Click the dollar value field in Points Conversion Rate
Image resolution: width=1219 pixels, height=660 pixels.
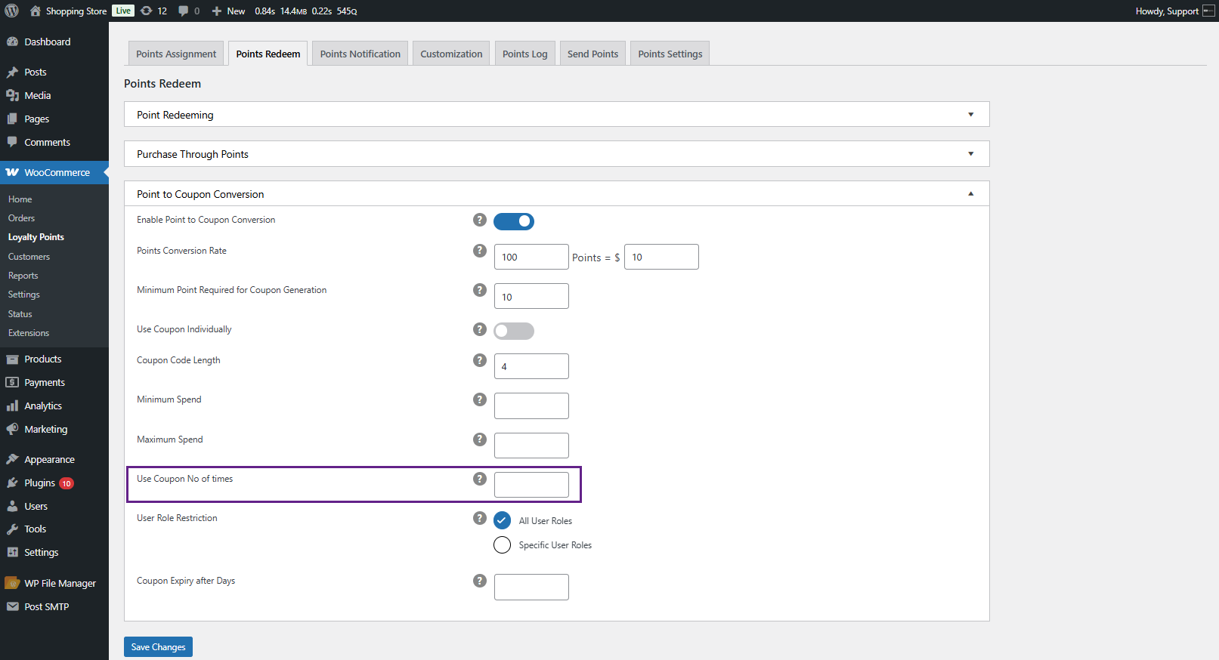(661, 257)
